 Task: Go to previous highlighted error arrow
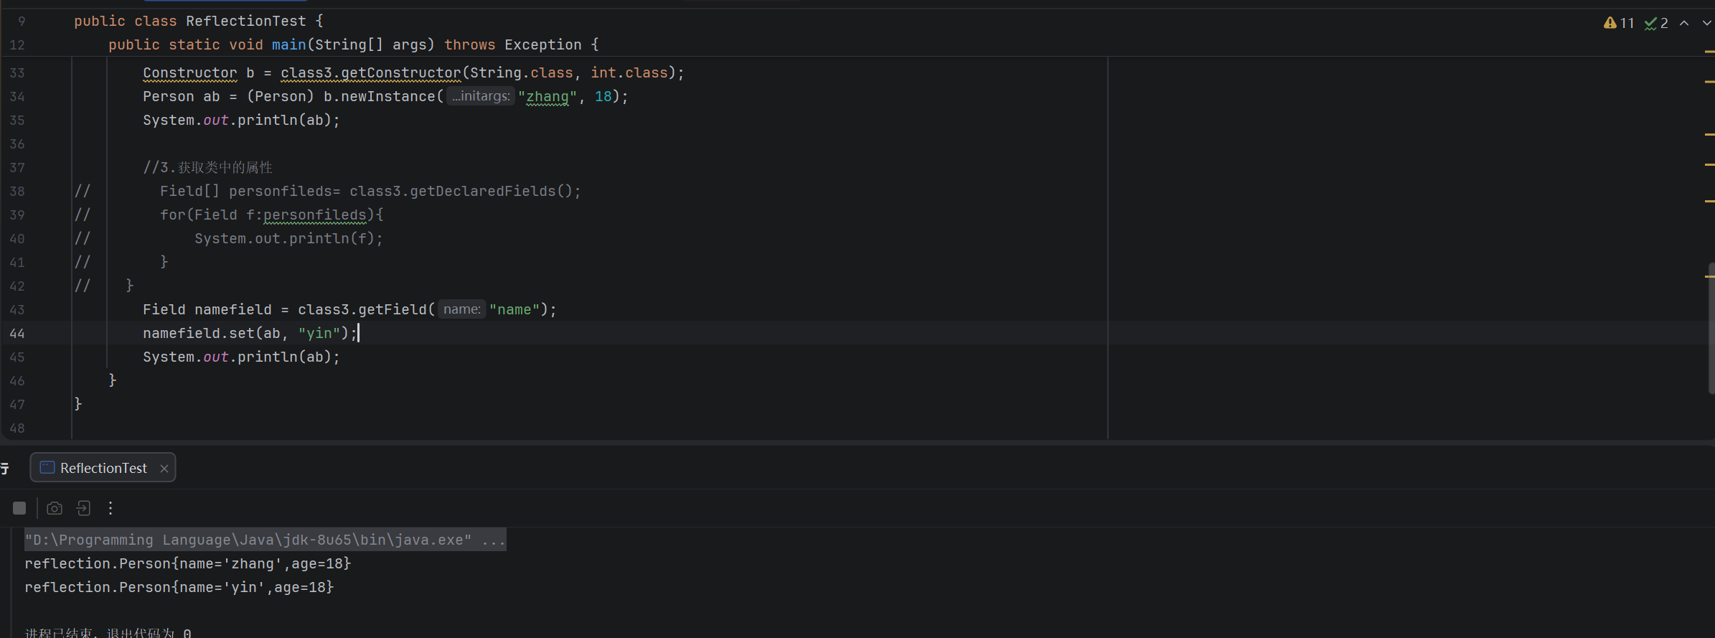click(1684, 23)
